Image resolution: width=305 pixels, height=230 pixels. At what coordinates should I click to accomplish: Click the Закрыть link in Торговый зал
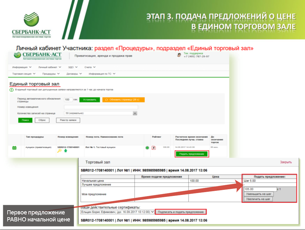[x=286, y=162]
